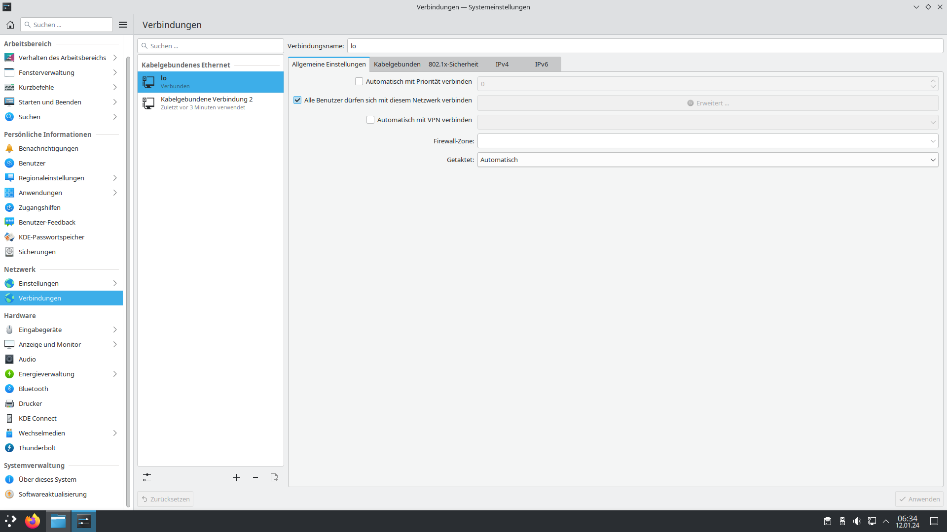
Task: Click the export connection icon
Action: tap(274, 477)
